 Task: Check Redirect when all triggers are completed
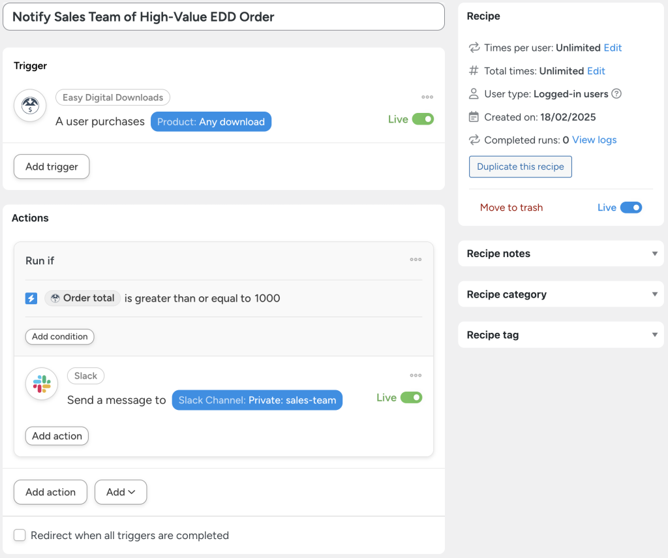[20, 535]
